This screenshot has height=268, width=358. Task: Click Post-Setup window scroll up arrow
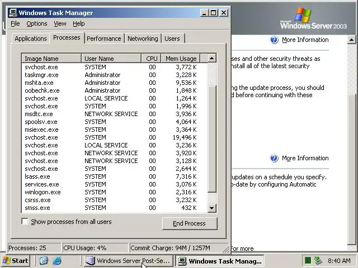352,40
